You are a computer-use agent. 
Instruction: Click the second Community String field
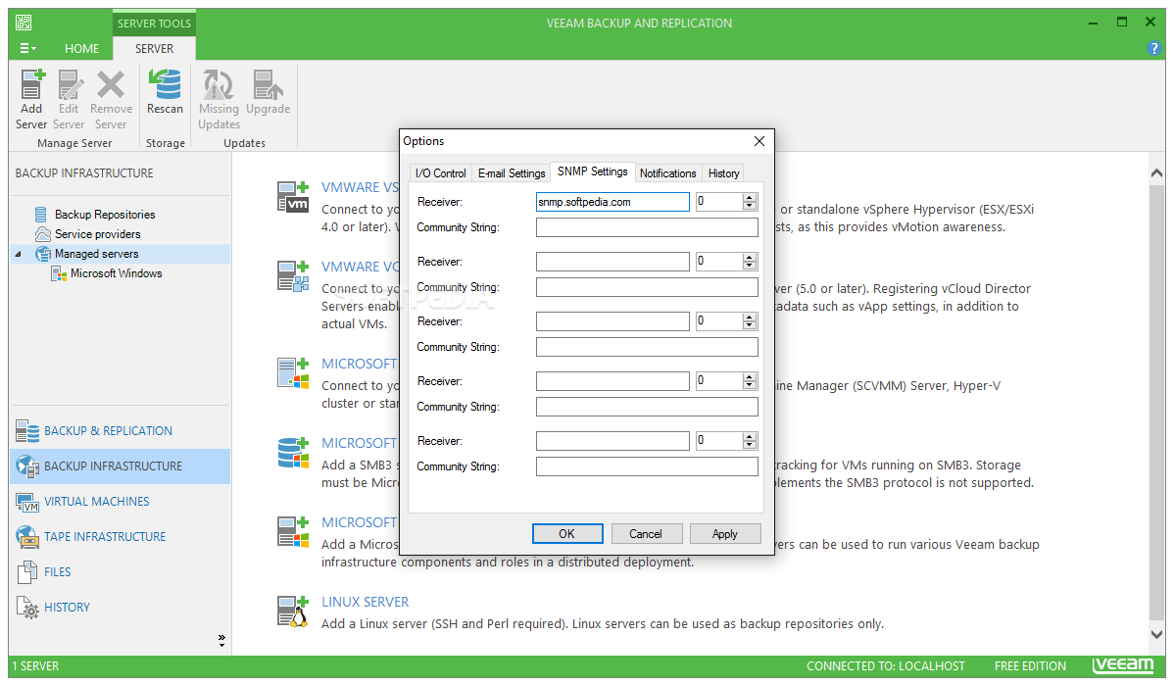647,287
